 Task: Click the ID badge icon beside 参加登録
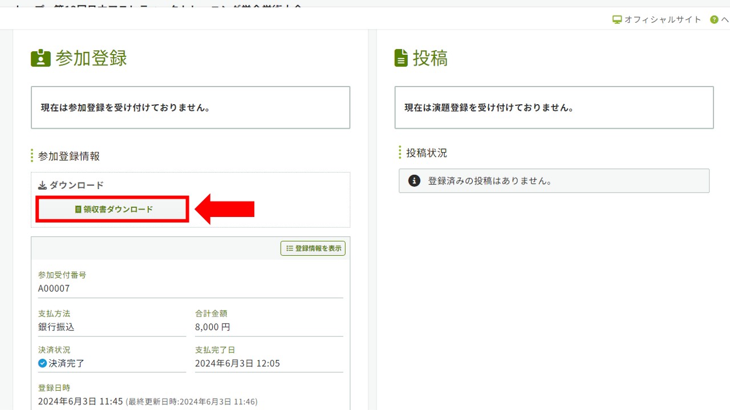[40, 58]
